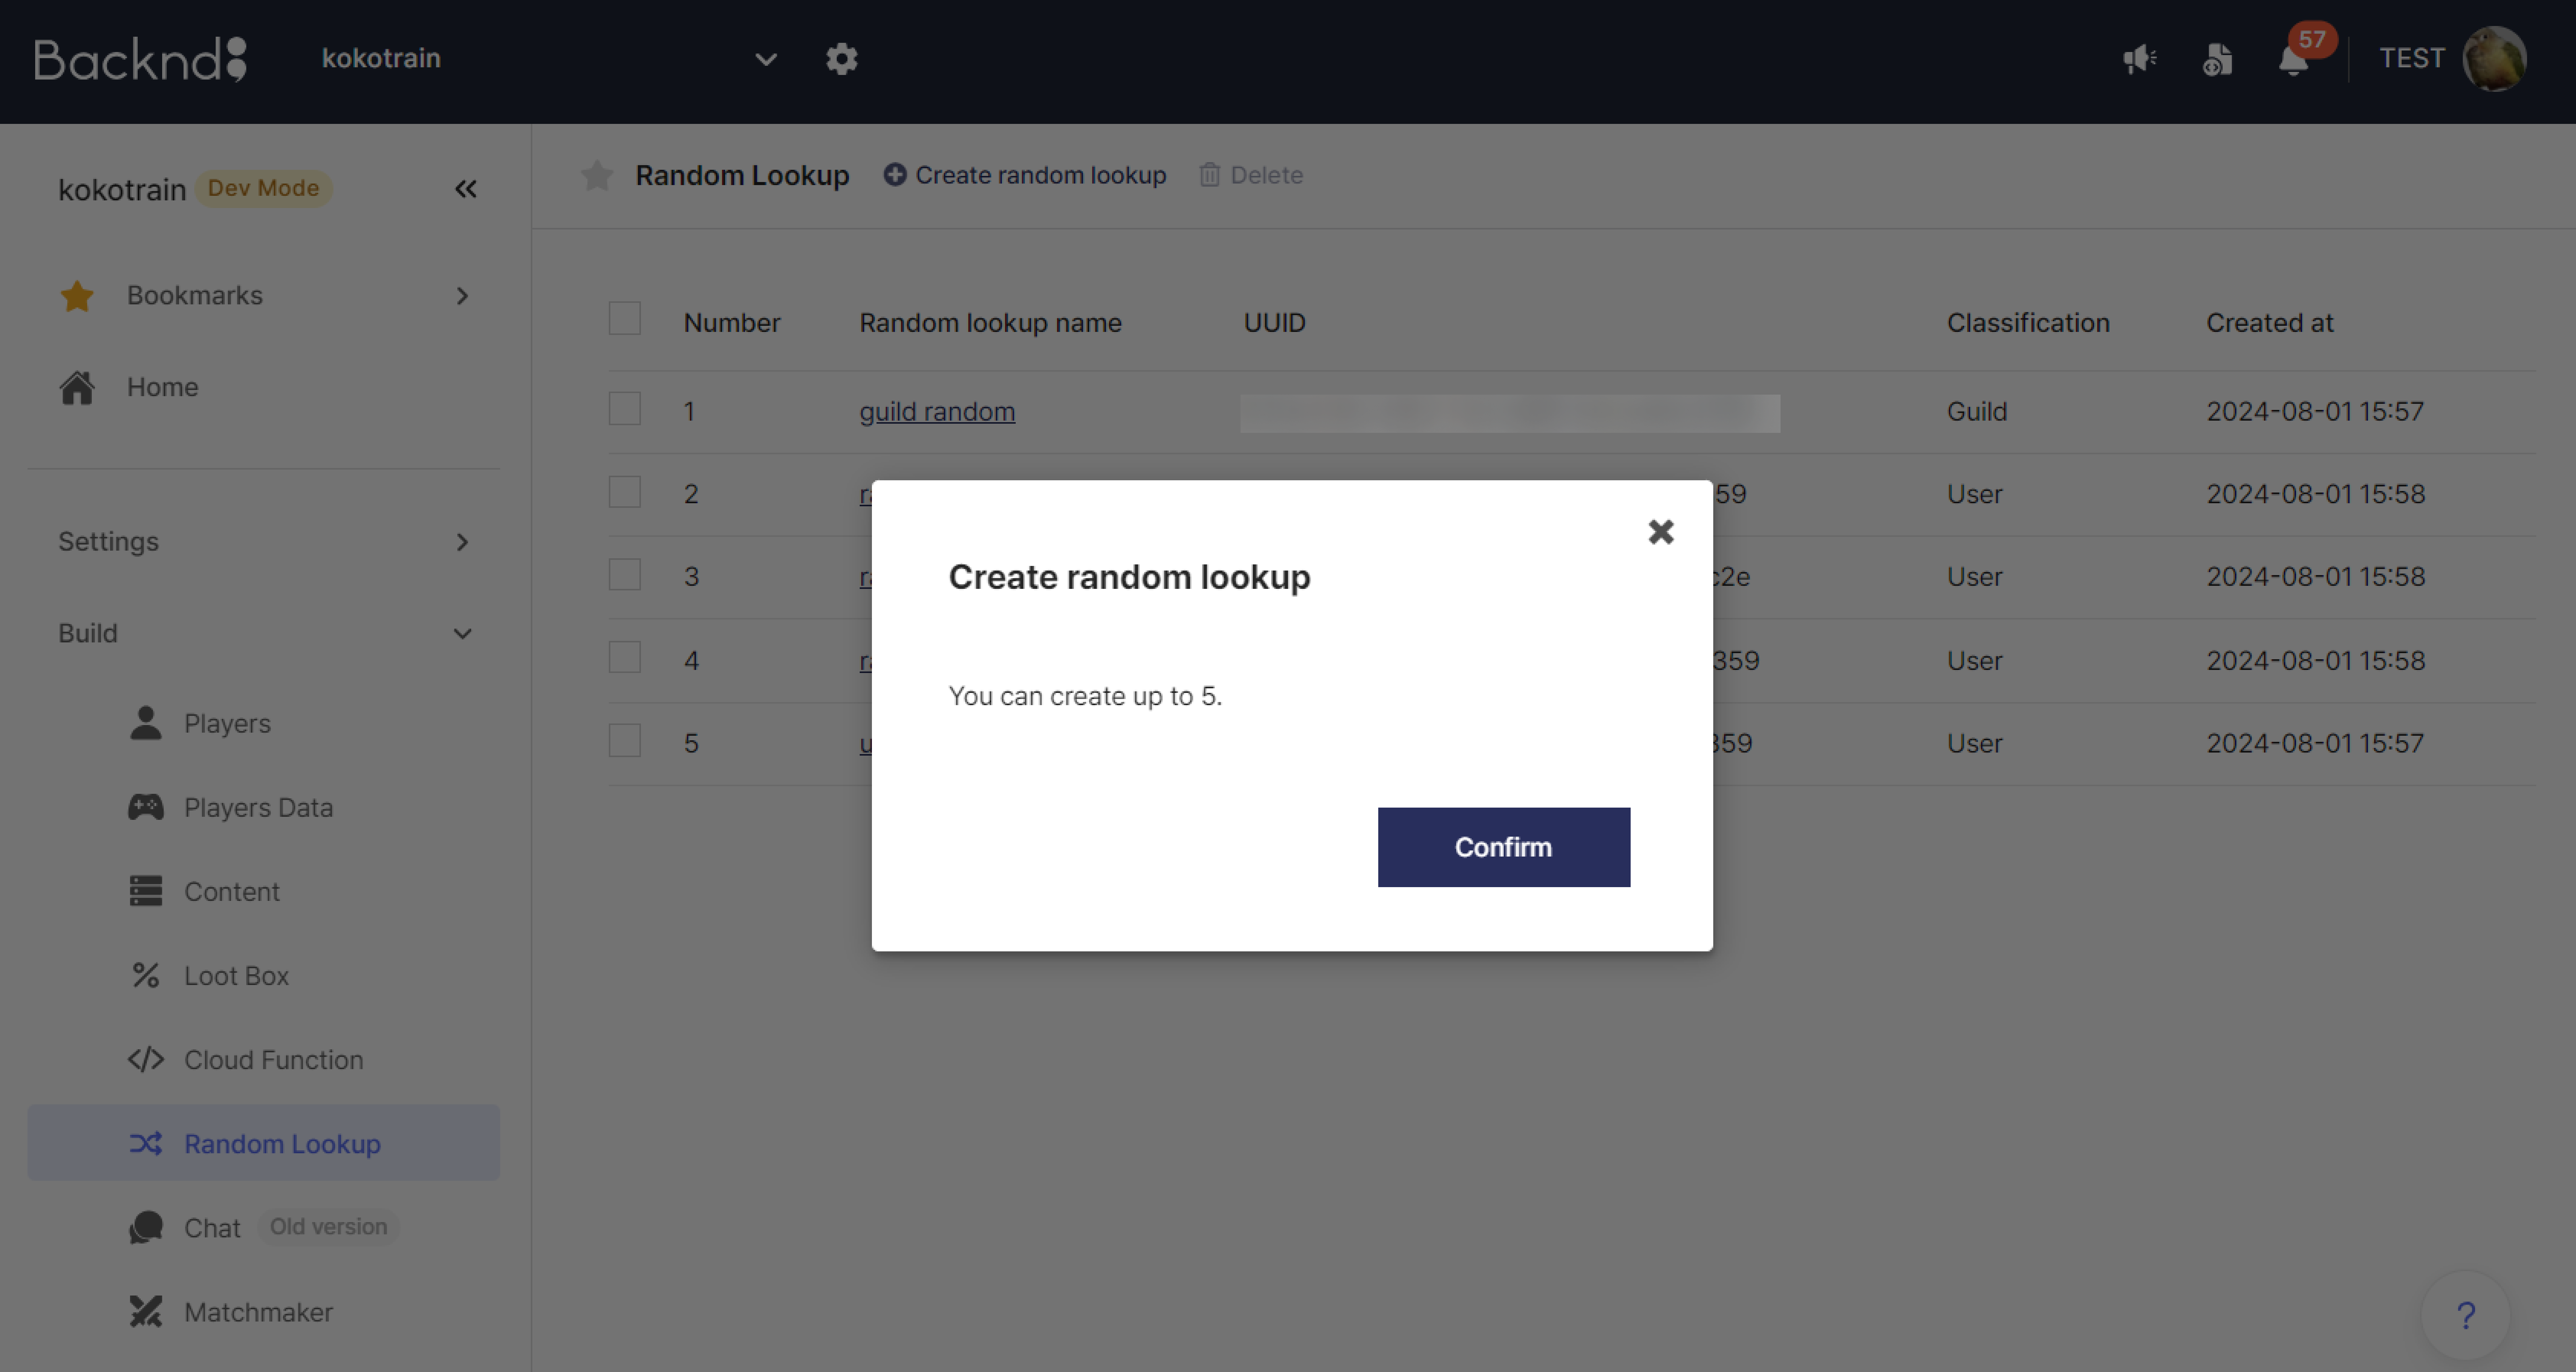This screenshot has width=2576, height=1372.
Task: Collapse the Build section chevron
Action: pos(462,634)
